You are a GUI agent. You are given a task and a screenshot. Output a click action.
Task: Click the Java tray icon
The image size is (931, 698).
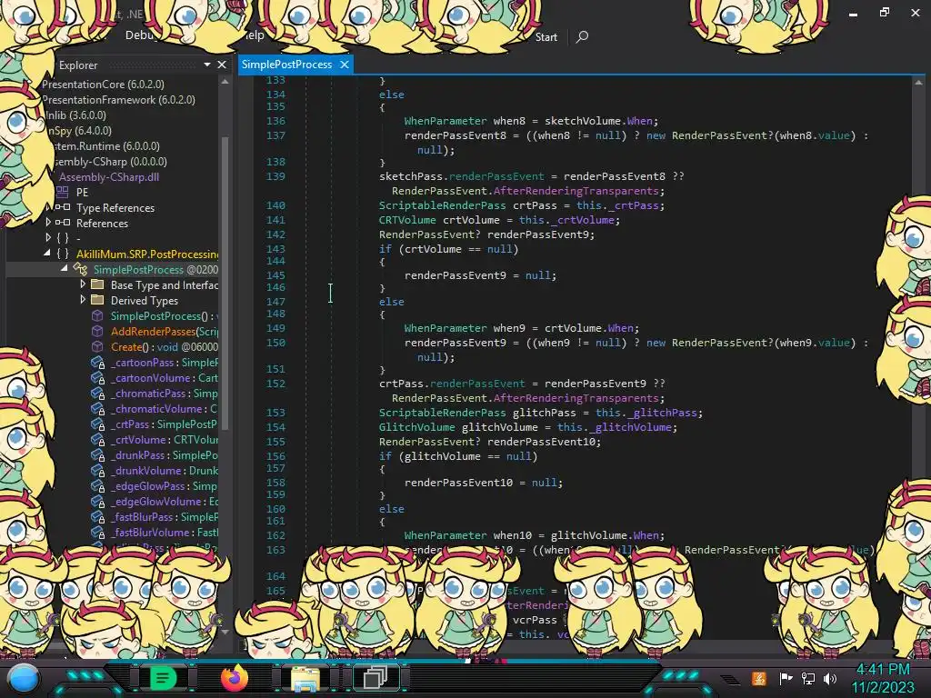759,678
